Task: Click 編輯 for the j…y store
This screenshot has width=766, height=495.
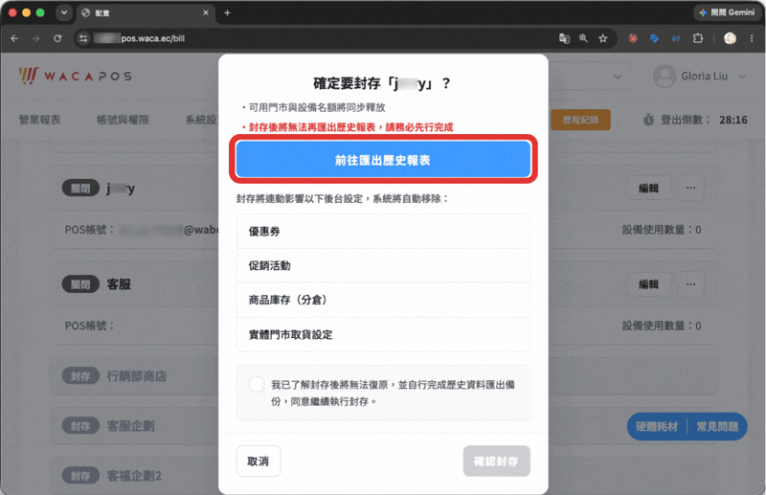Action: [648, 188]
